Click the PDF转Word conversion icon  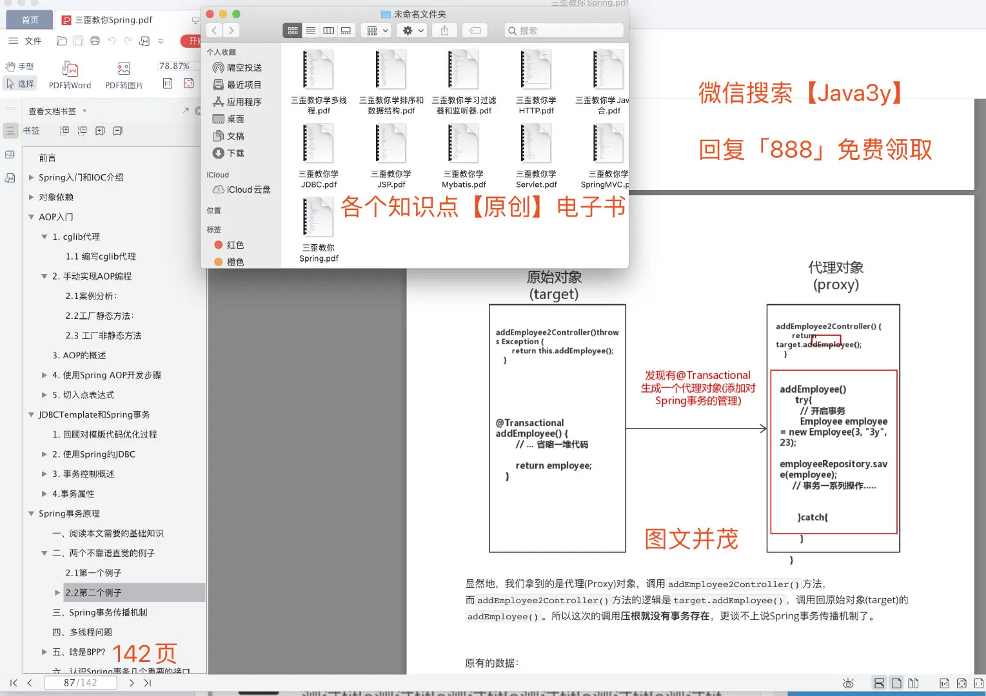coord(70,69)
